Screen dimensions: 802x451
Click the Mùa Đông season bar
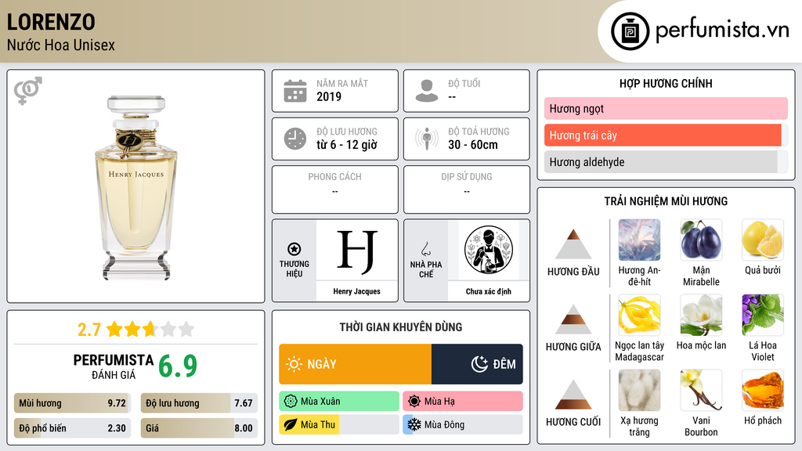(x=463, y=424)
